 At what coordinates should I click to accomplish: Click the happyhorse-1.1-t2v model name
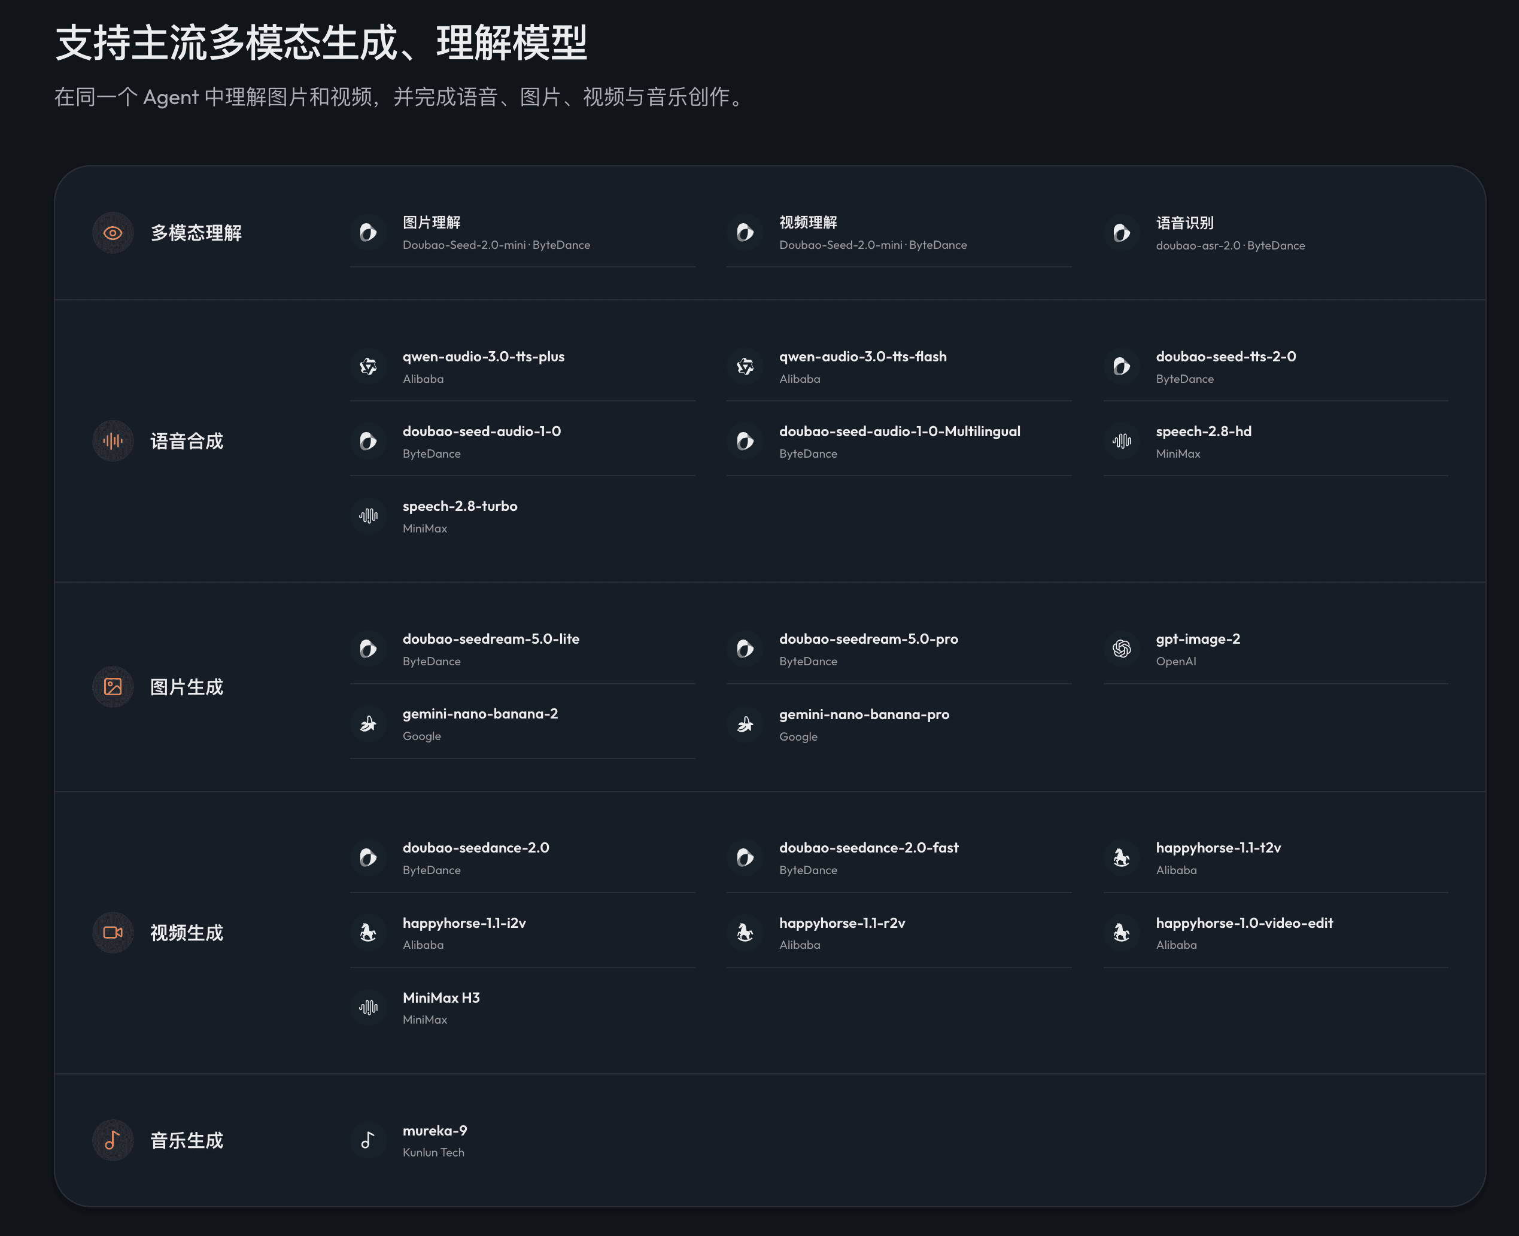click(1219, 848)
